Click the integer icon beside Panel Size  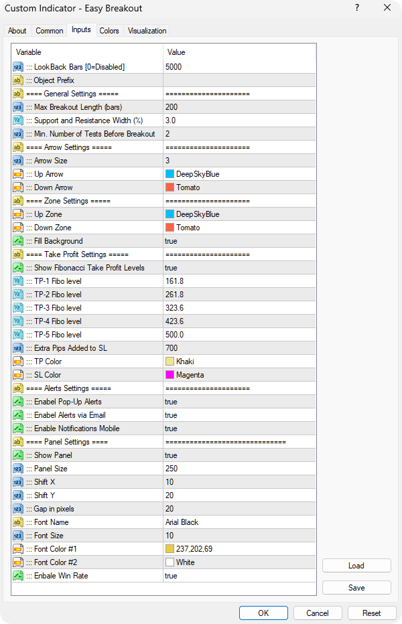[x=18, y=469]
